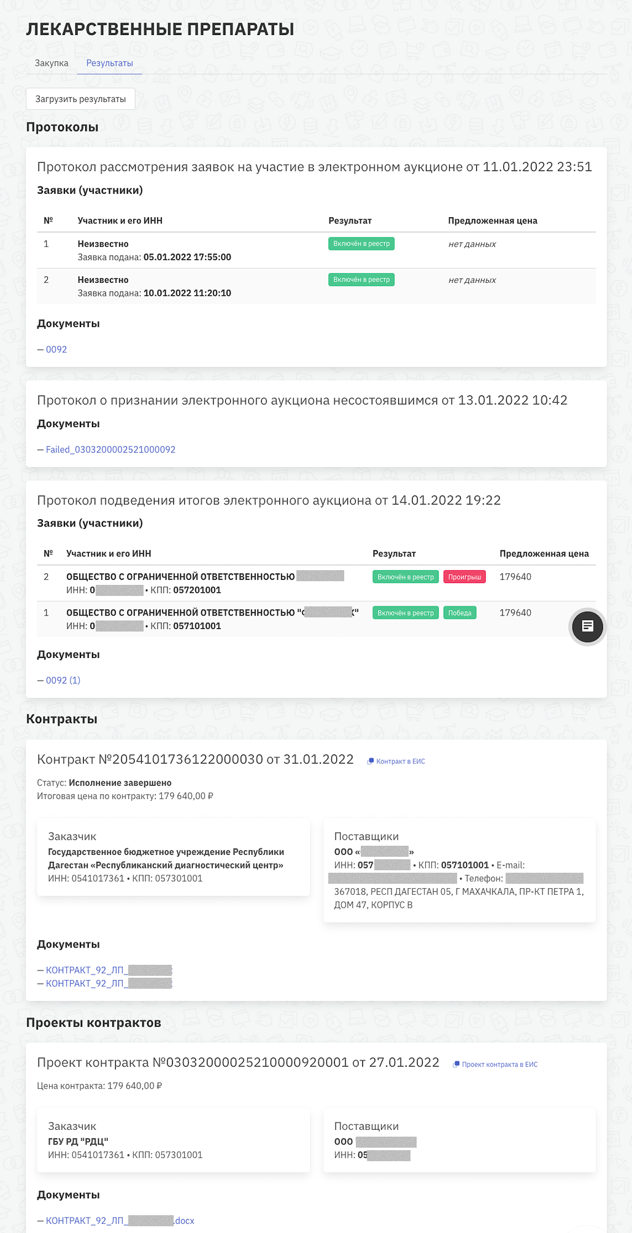The image size is (632, 1233).
Task: Click the Включён в реестр badge beside Победа
Action: [x=405, y=613]
